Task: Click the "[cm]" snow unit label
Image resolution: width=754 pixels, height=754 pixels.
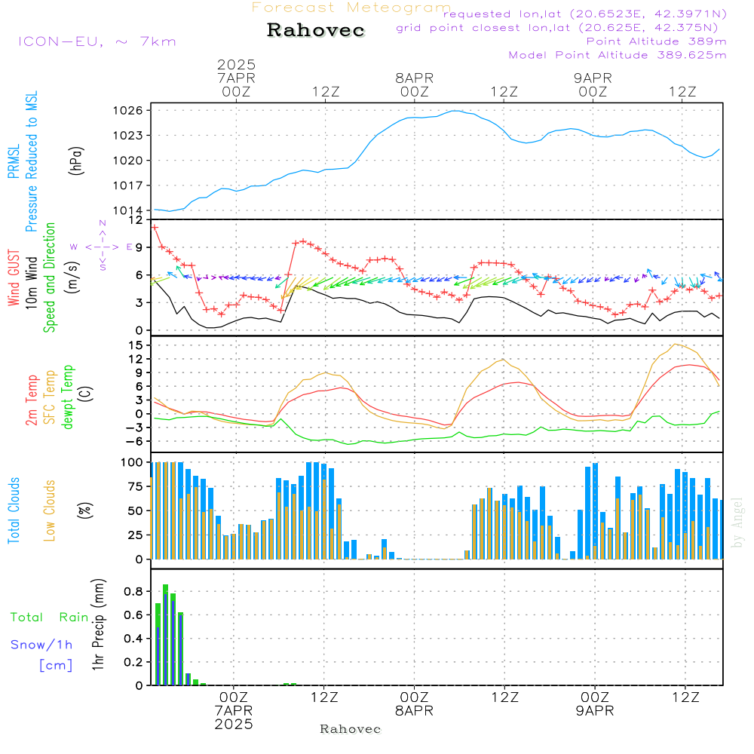Action: (x=56, y=666)
